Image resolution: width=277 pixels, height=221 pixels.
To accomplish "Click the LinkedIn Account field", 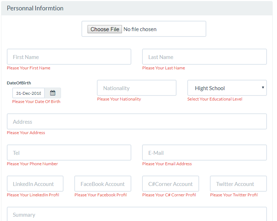I will pos(35,184).
